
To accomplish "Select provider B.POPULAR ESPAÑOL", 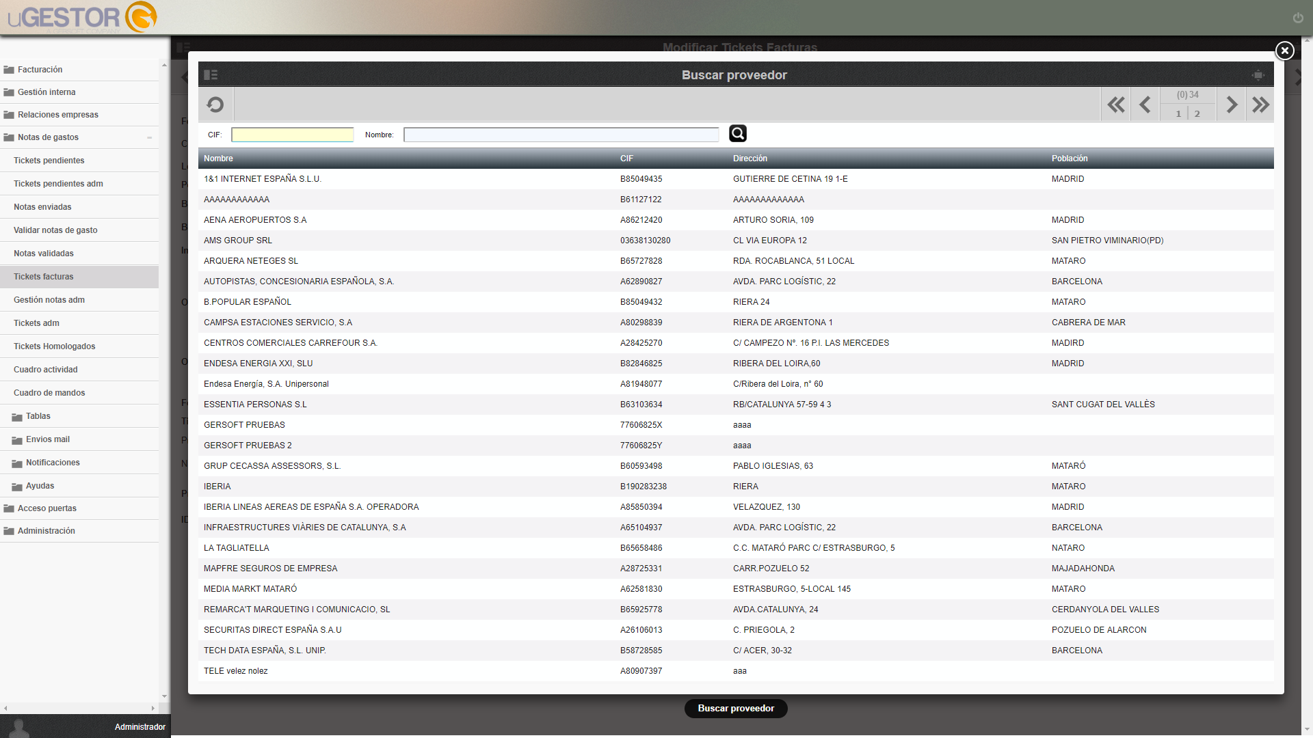I will click(736, 302).
